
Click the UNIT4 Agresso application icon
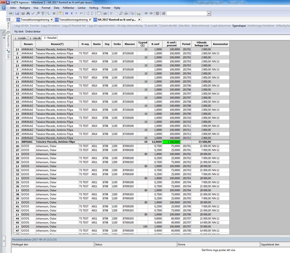pyautogui.click(x=8, y=2)
